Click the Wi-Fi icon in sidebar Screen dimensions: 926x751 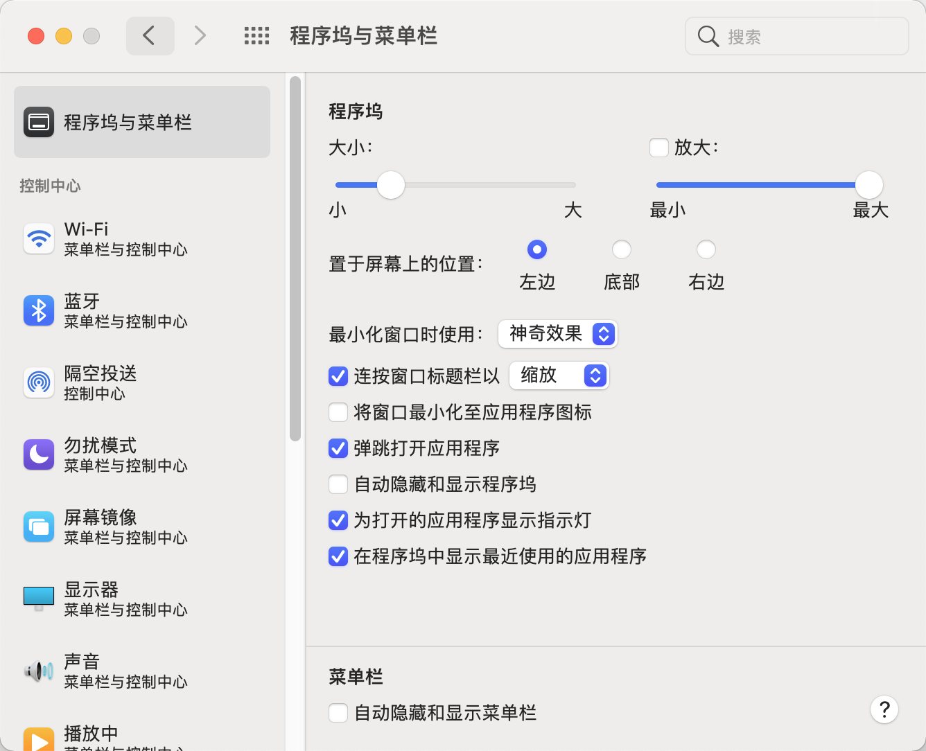pyautogui.click(x=39, y=239)
